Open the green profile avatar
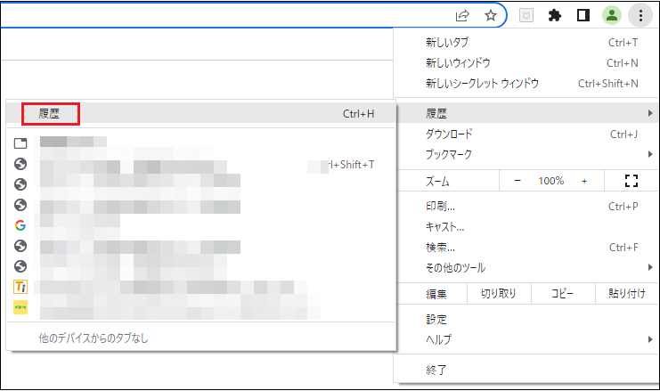 pos(611,15)
